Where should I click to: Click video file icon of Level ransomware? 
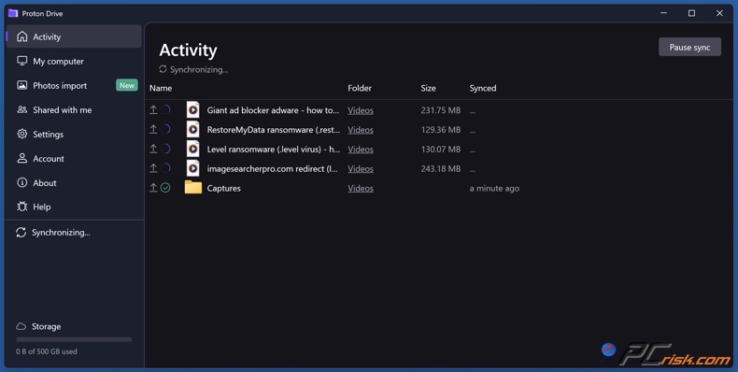coord(193,149)
